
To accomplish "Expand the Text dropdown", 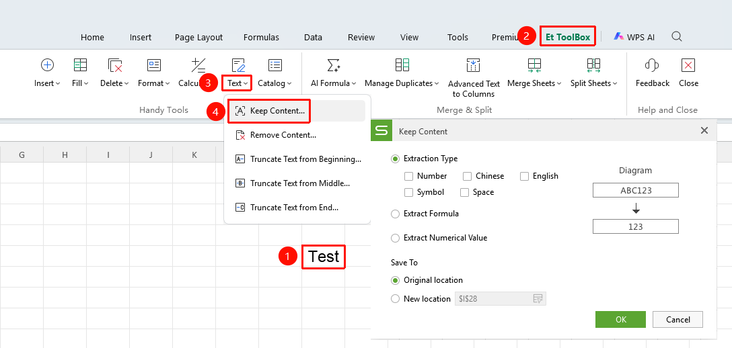I will coord(246,84).
